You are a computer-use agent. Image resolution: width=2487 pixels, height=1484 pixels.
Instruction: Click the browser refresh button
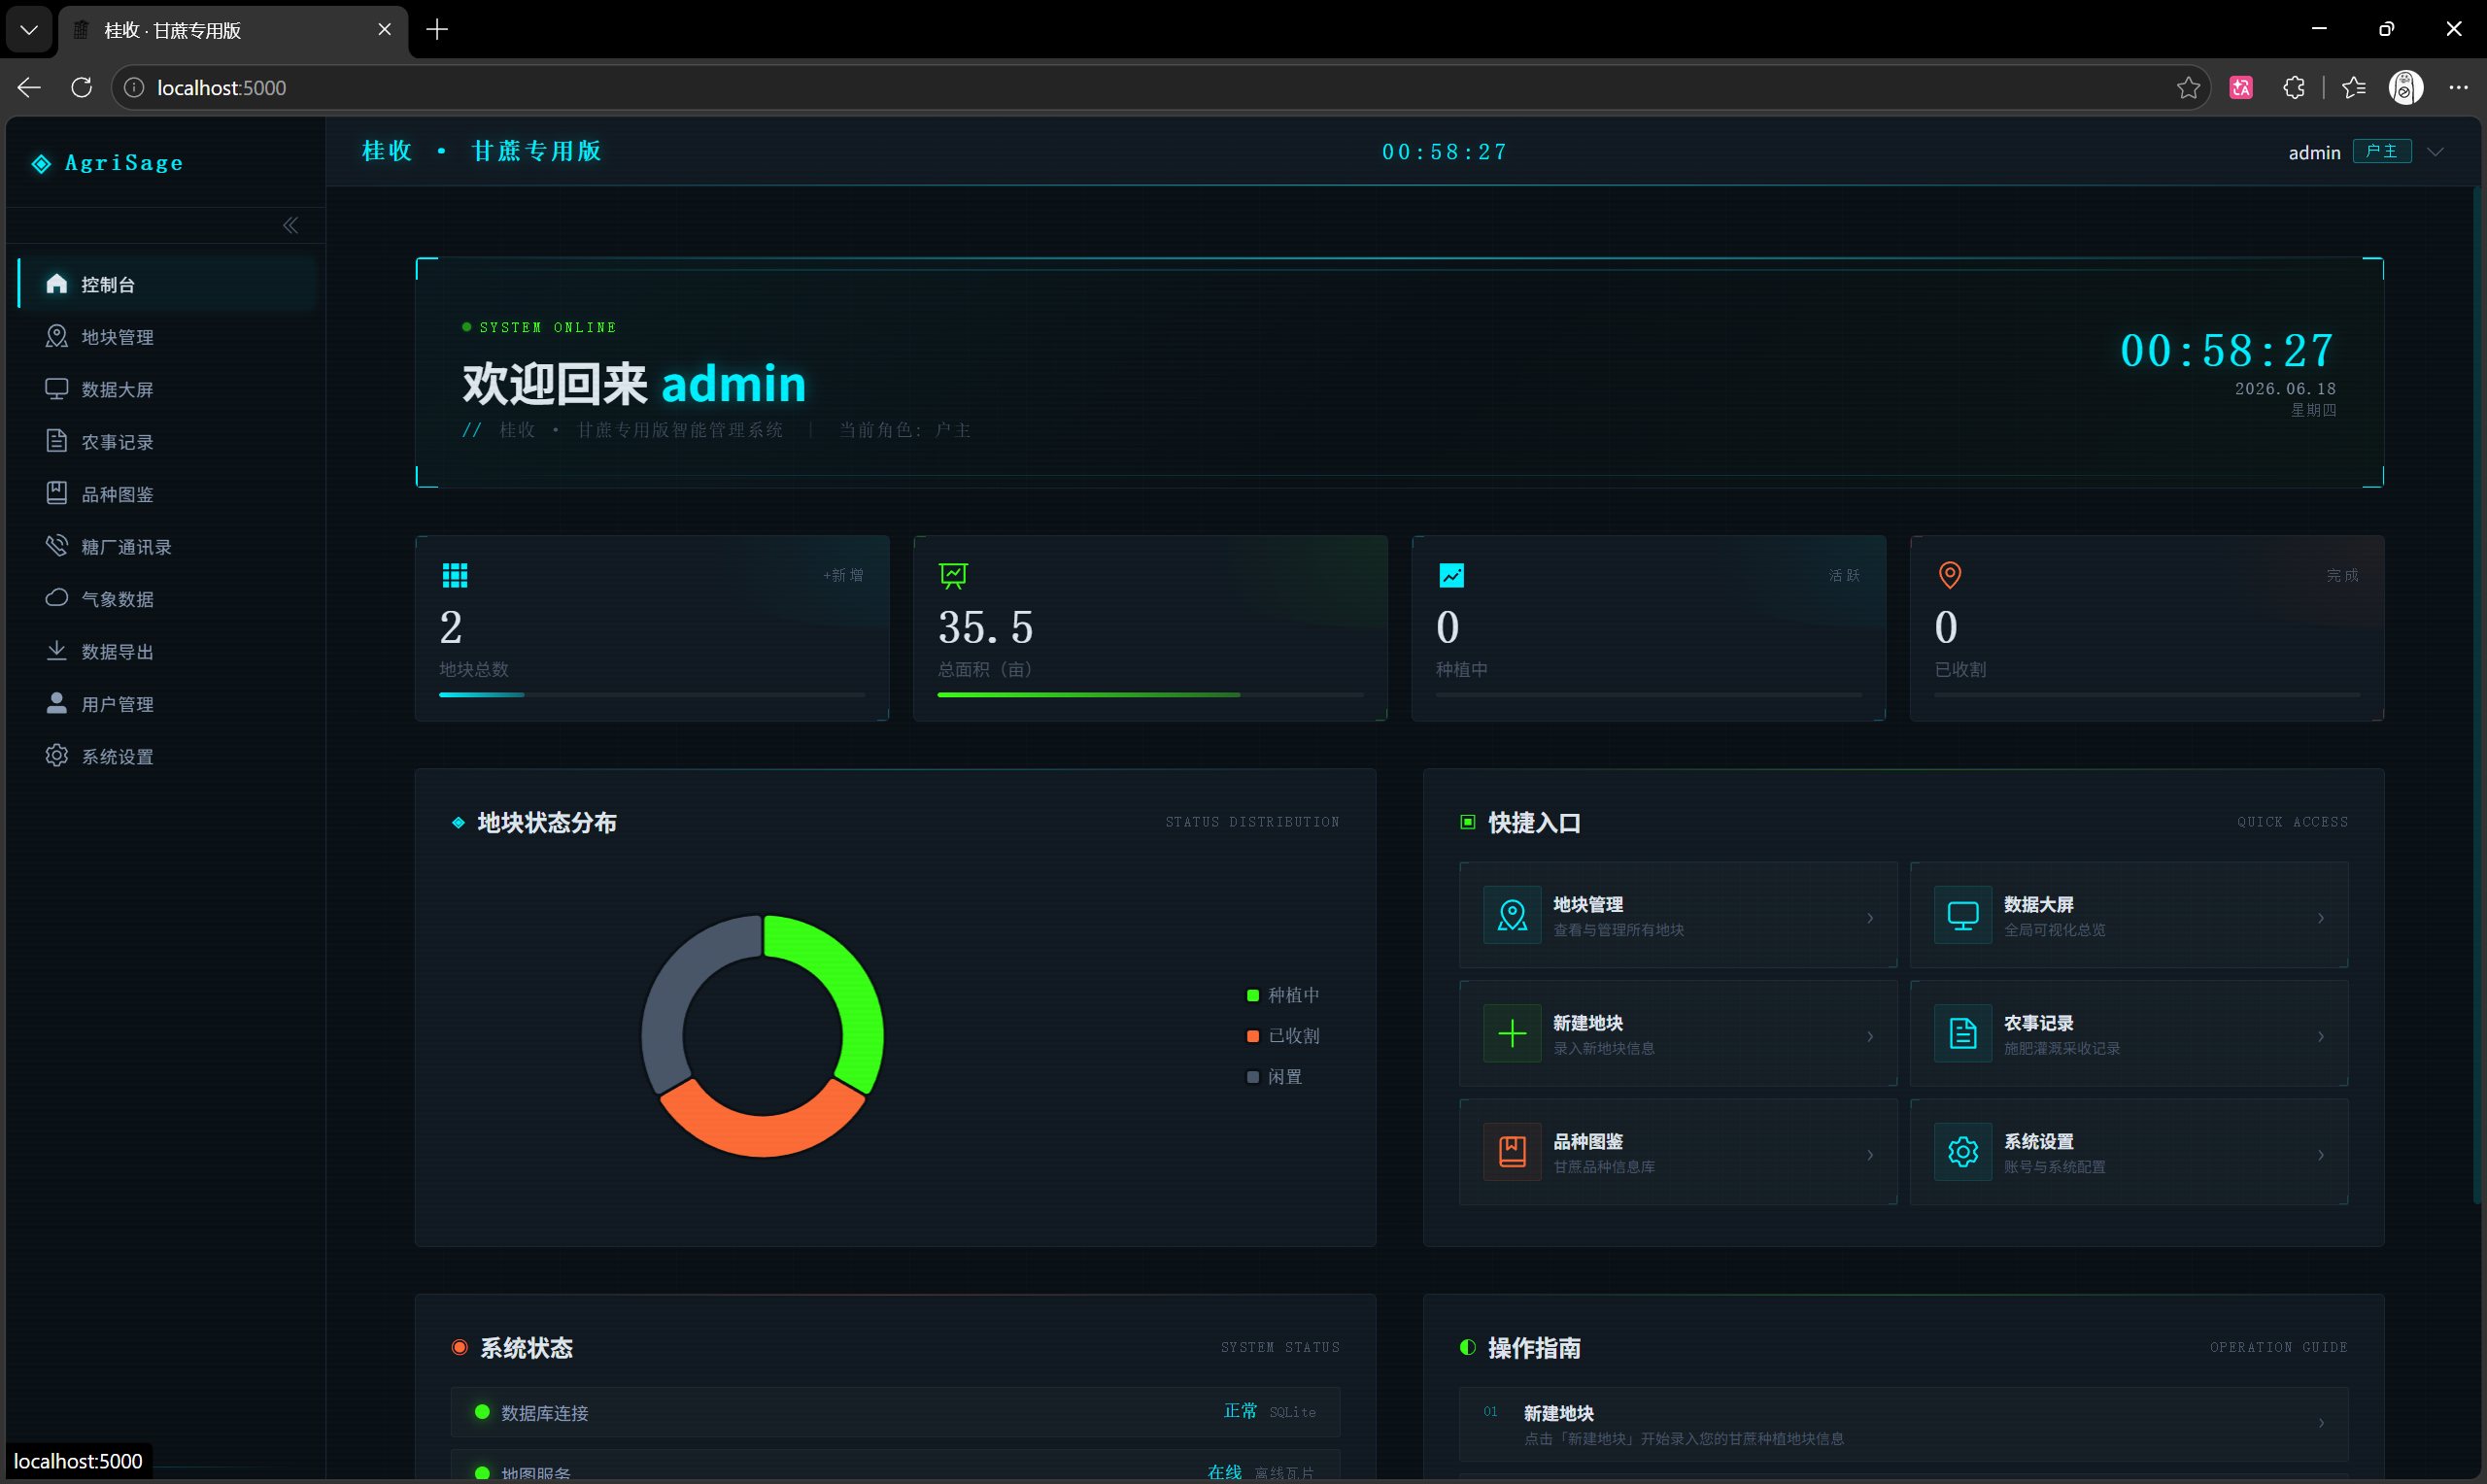tap(82, 88)
